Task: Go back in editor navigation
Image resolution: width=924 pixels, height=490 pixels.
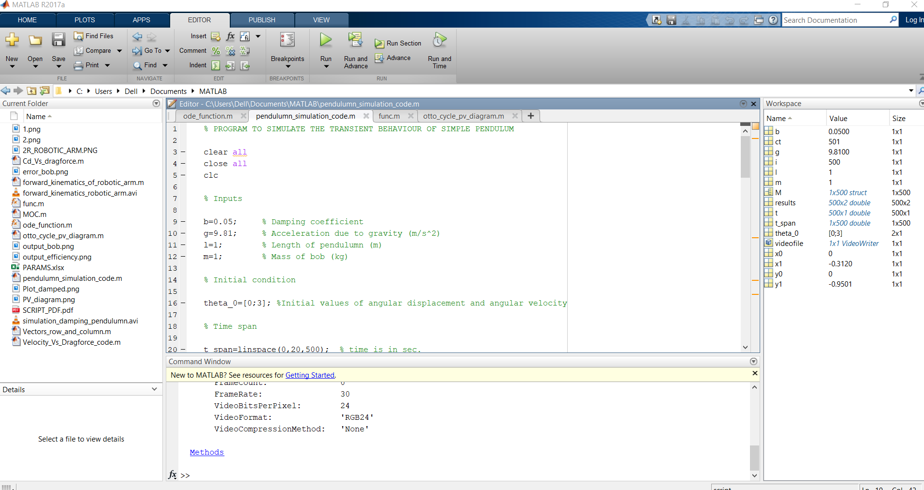Action: pos(138,37)
